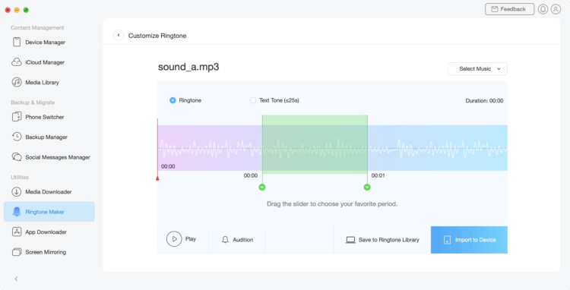This screenshot has height=290, width=570.
Task: Click the notification bell icon
Action: (543, 9)
